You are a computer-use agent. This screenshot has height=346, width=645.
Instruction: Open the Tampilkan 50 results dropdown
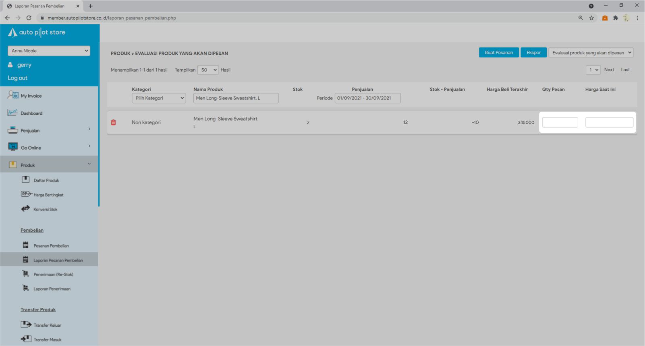point(208,70)
